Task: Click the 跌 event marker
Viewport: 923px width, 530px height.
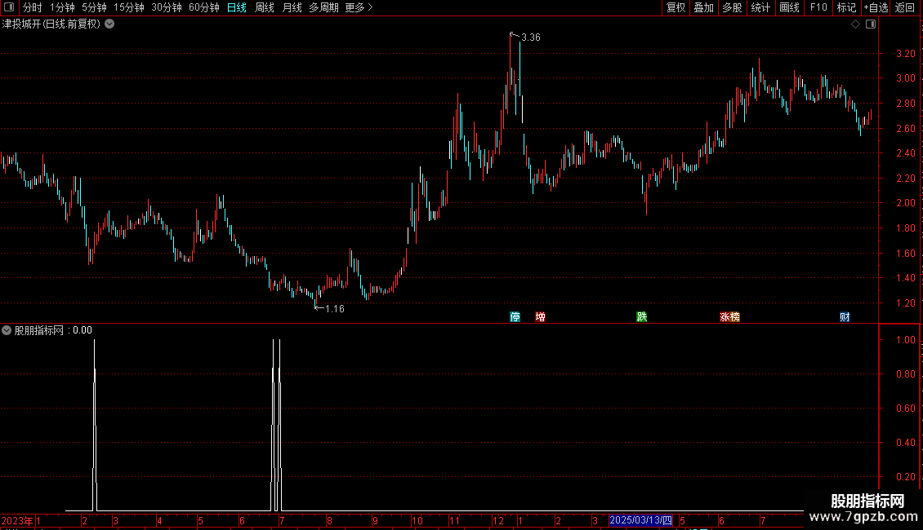Action: coord(642,316)
